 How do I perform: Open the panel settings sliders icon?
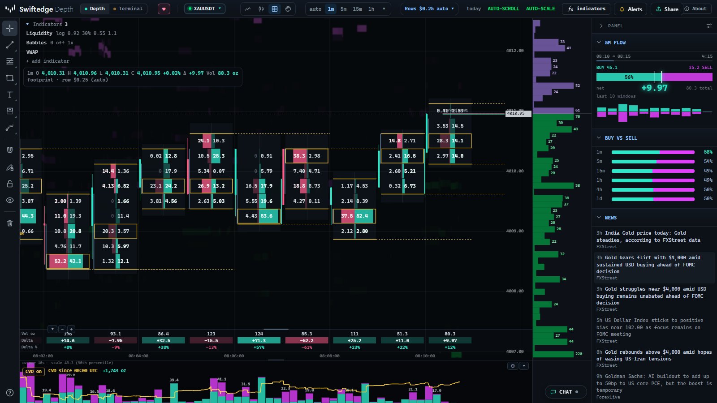coord(709,26)
